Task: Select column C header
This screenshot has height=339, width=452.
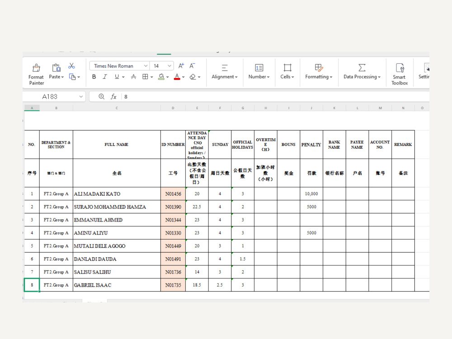Action: click(x=117, y=108)
